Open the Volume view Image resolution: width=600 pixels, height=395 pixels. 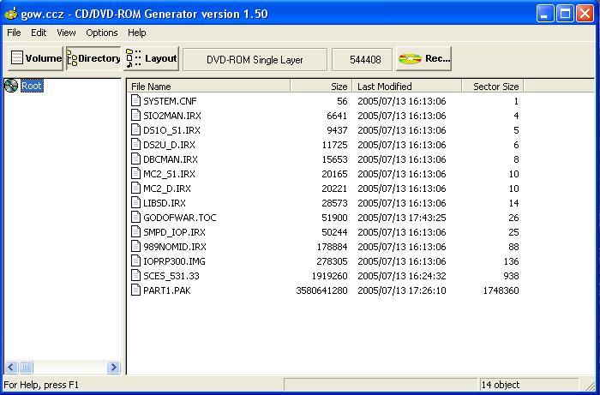pyautogui.click(x=35, y=58)
